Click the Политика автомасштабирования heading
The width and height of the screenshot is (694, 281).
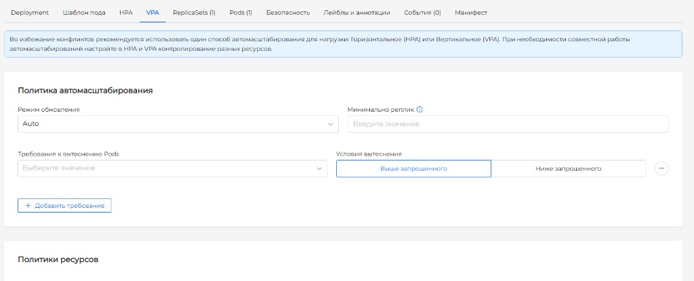click(85, 90)
